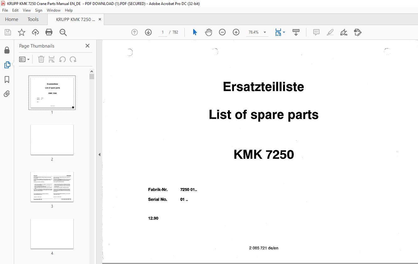The width and height of the screenshot is (418, 264).
Task: Open the File menu
Action: 5,10
